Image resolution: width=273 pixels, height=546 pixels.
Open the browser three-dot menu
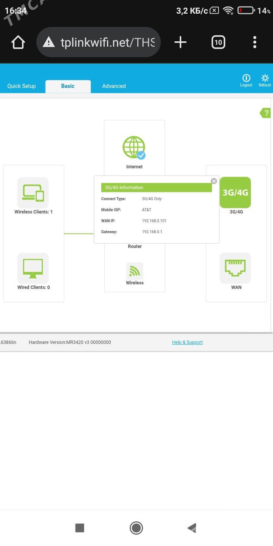[255, 42]
